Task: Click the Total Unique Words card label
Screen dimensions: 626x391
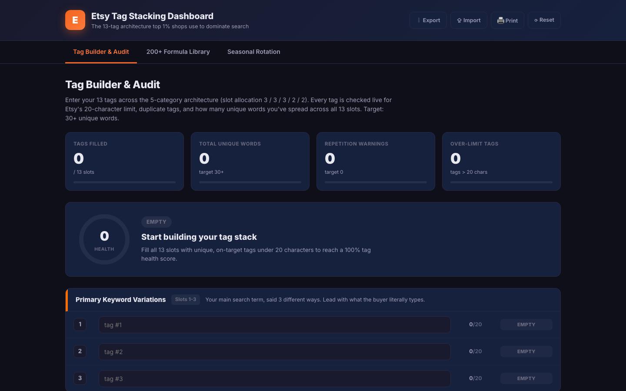Action: (x=230, y=144)
